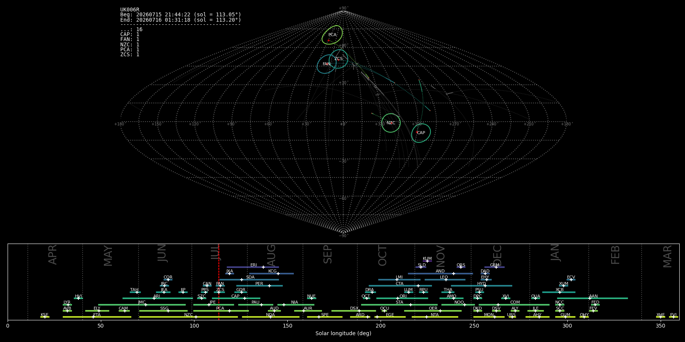Click the APR month label in timeline
Screen dimensions: 685x342
(53, 255)
